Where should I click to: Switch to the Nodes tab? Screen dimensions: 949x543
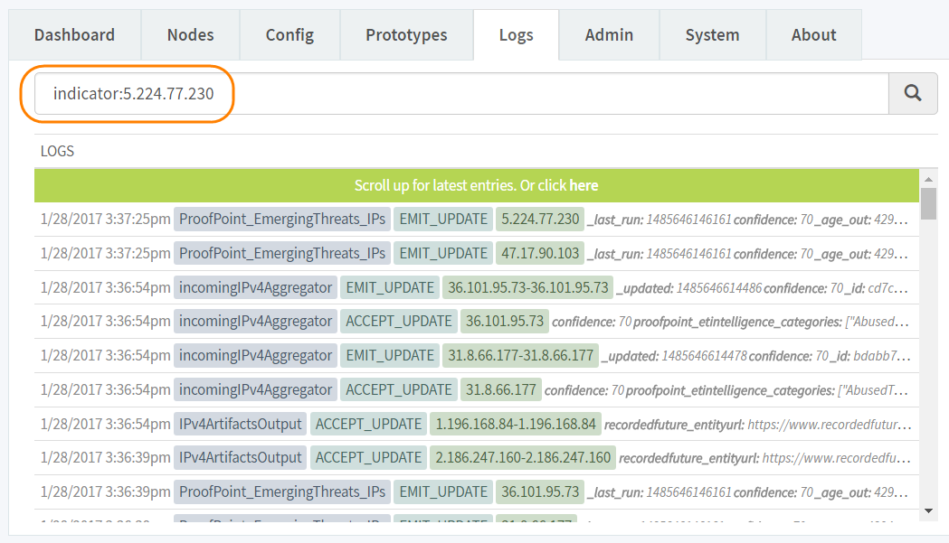point(190,35)
